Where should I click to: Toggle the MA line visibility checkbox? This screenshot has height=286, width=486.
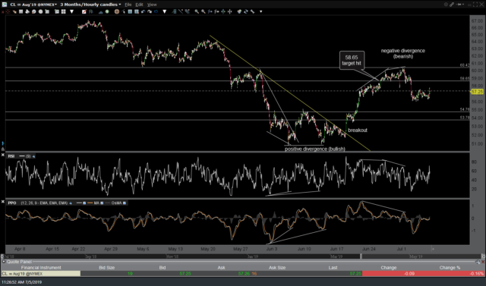point(102,203)
